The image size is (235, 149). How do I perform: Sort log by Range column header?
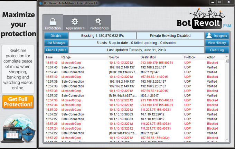point(66,57)
